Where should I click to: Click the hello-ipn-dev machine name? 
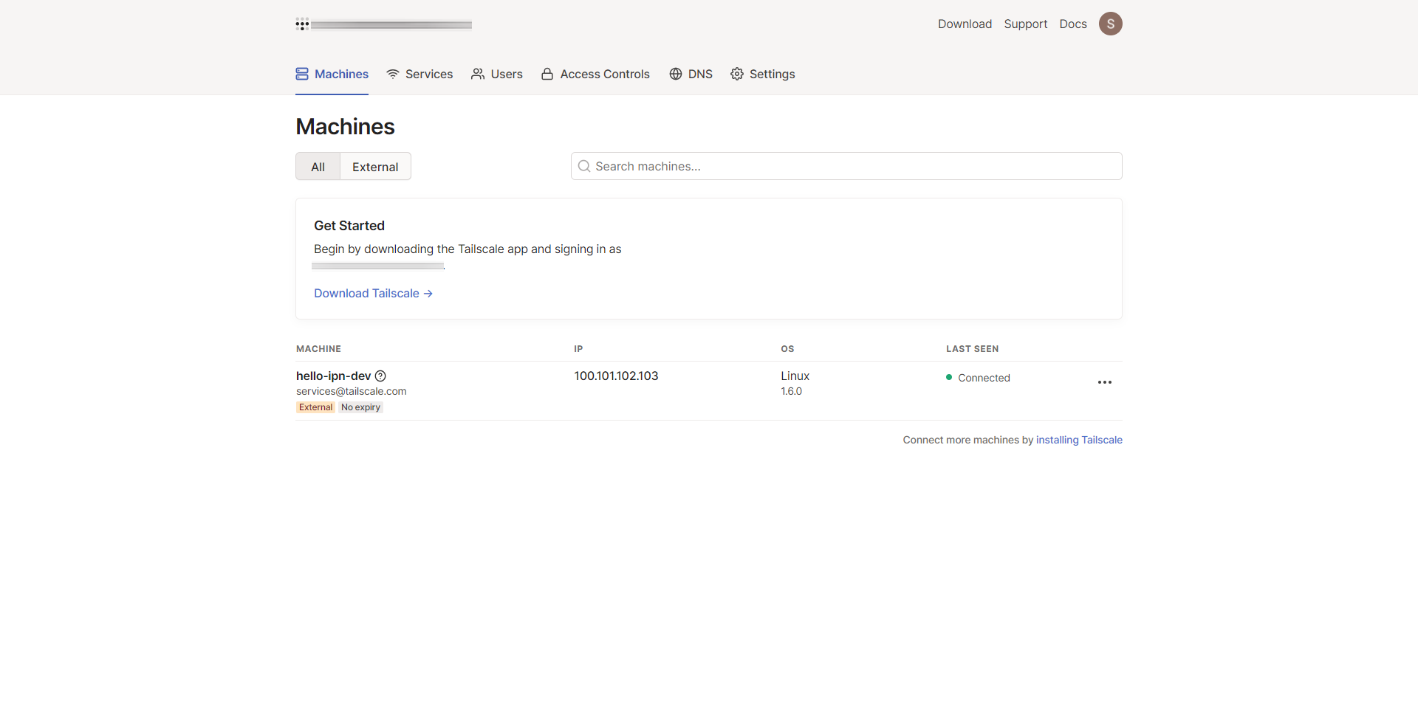(333, 376)
